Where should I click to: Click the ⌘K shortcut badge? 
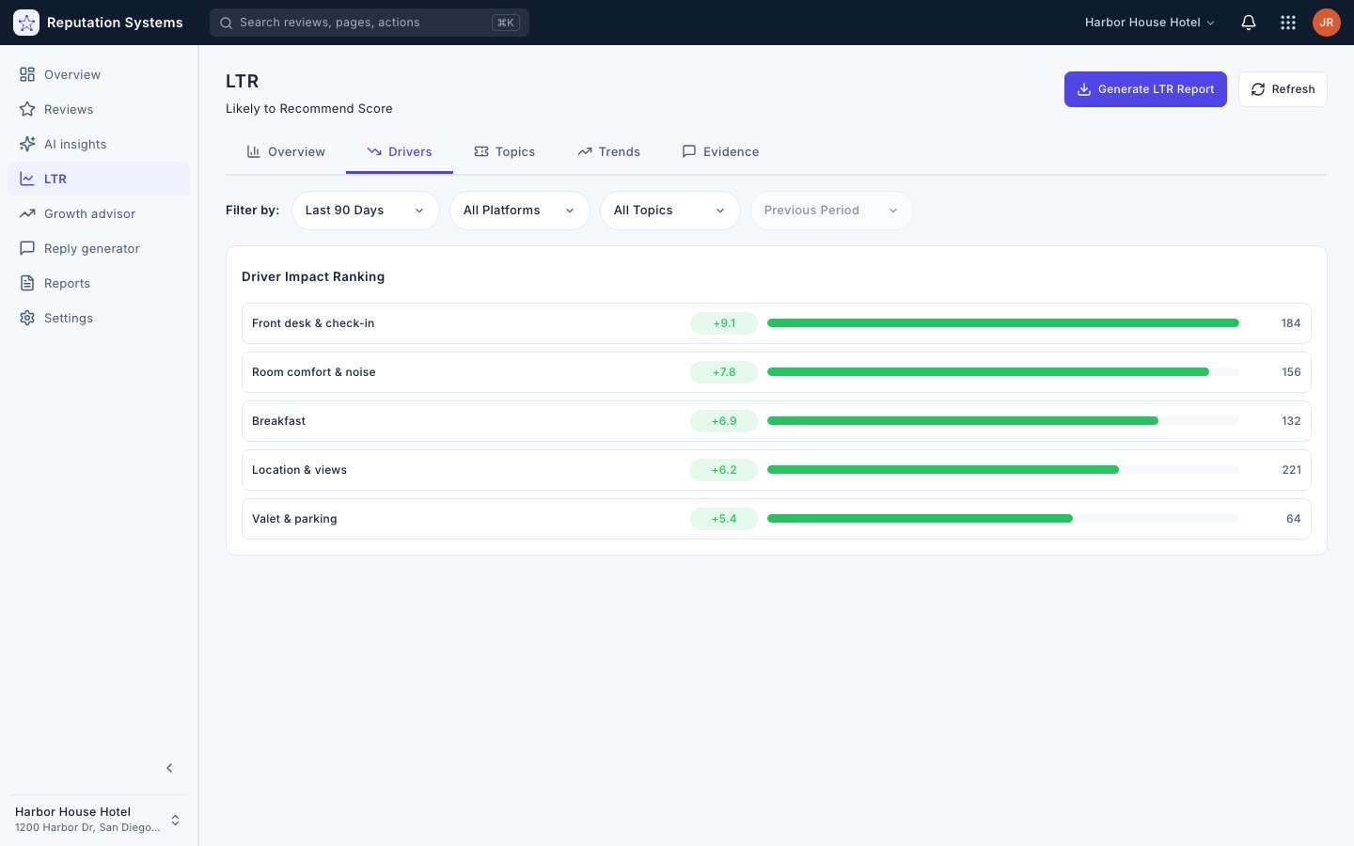coord(506,23)
